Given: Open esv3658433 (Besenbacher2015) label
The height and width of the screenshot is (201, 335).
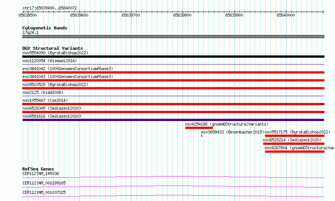Looking at the screenshot, I should [233, 132].
